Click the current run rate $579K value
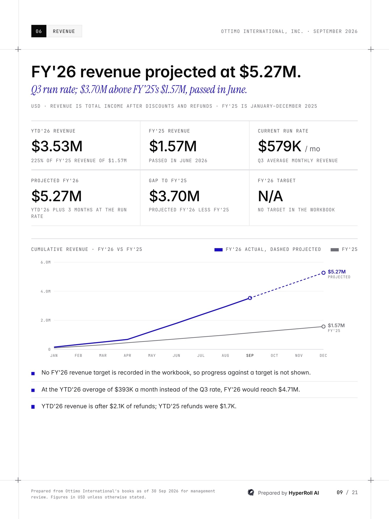389x519 pixels. pos(280,146)
